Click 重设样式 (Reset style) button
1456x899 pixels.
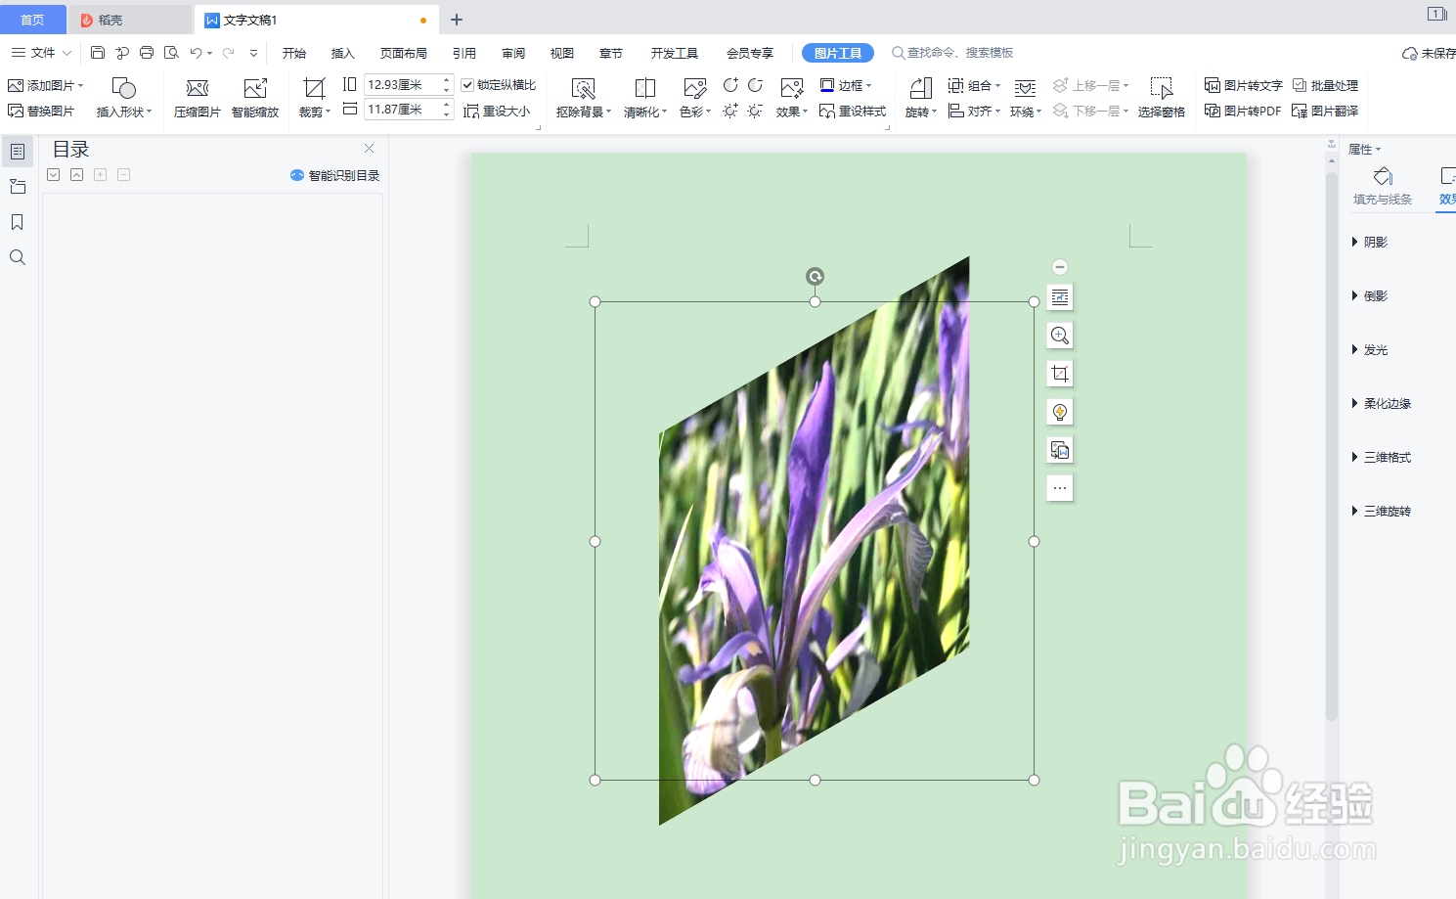853,111
